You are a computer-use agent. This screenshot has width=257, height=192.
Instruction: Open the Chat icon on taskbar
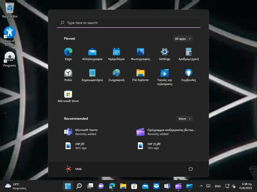(101, 186)
